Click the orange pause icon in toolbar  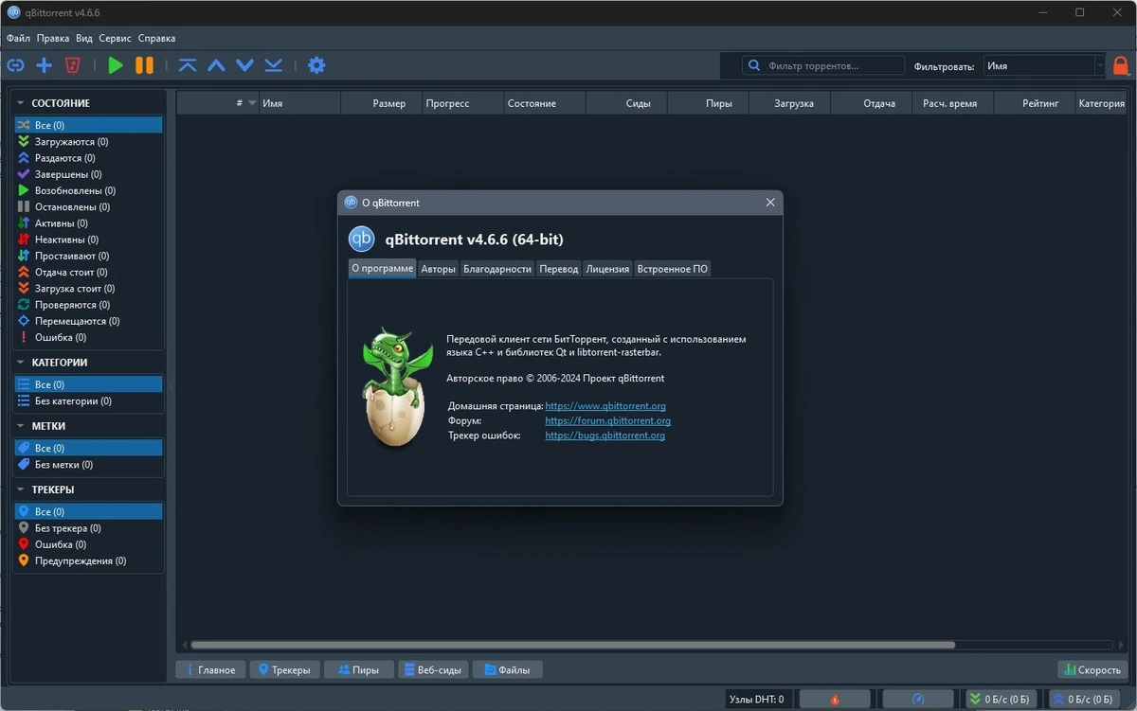click(x=144, y=65)
